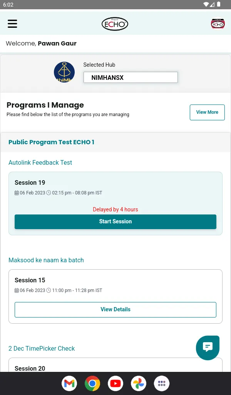
Task: Open Google Photos from the dock
Action: (139, 383)
